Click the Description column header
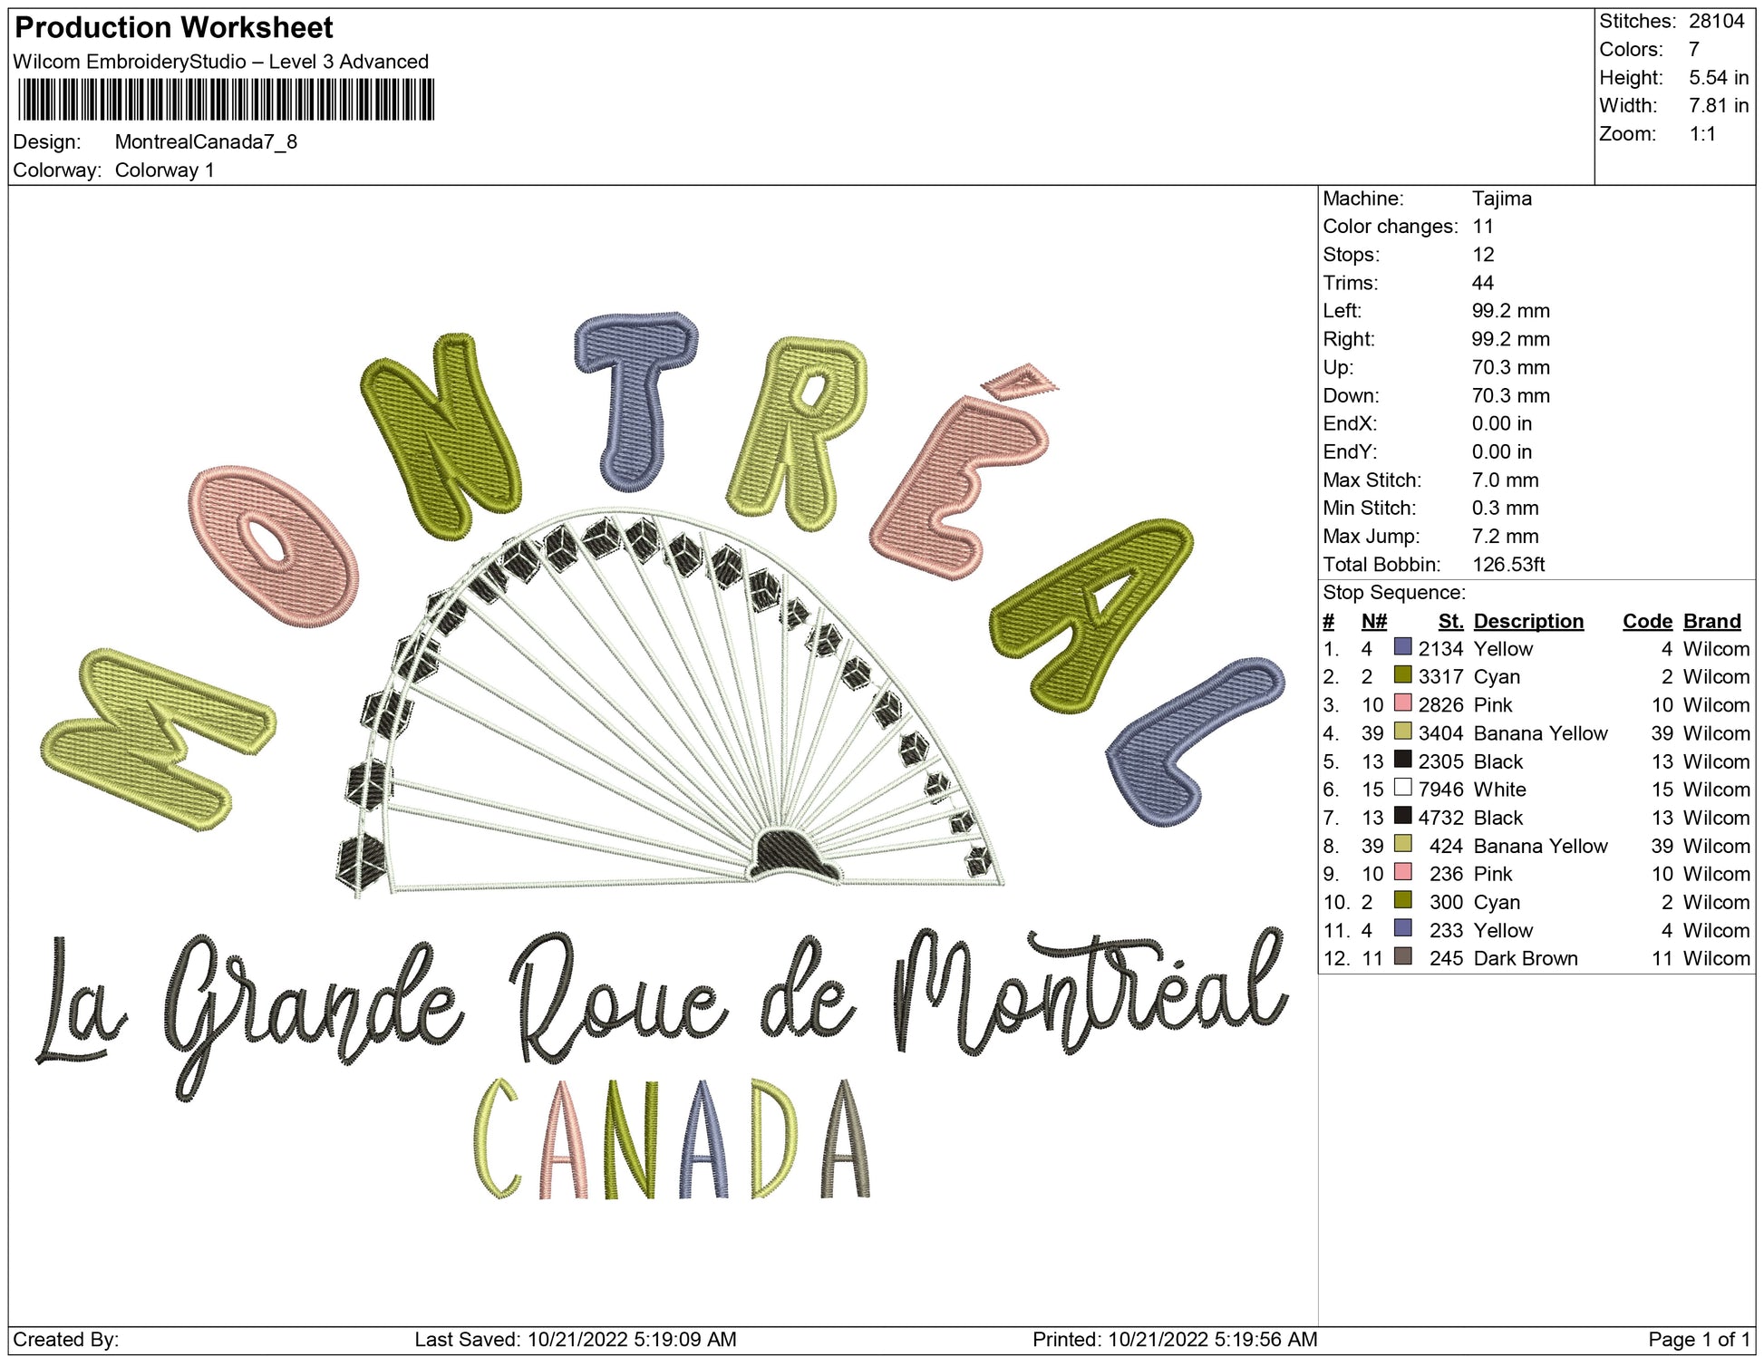Viewport: 1764px width, 1357px height. point(1527,621)
